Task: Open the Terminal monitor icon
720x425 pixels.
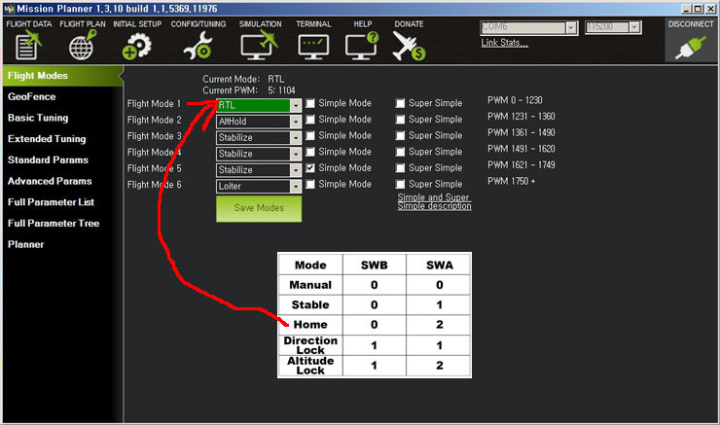Action: coord(313,47)
